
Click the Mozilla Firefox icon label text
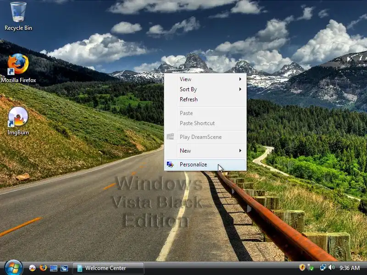click(x=18, y=80)
